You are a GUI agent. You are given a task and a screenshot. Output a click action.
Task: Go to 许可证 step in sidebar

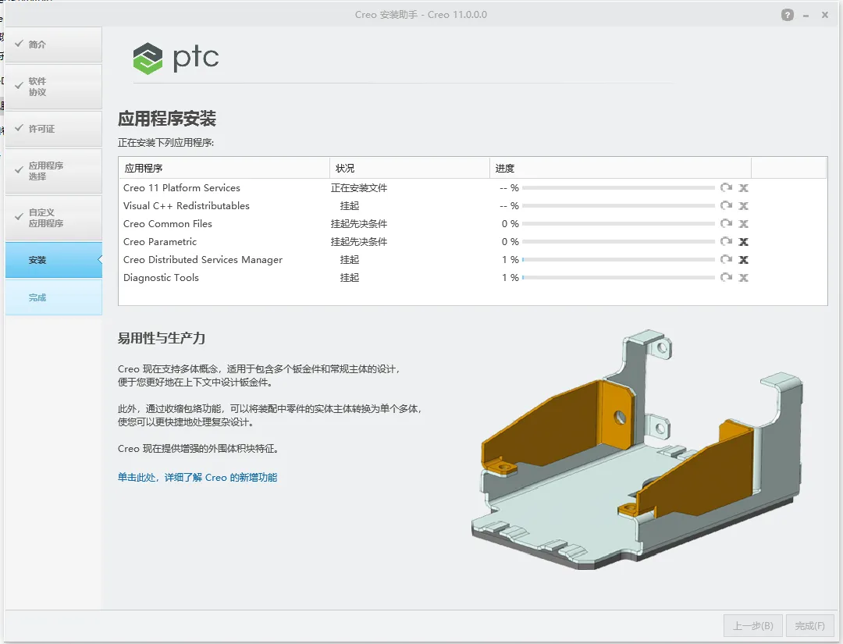[x=53, y=129]
